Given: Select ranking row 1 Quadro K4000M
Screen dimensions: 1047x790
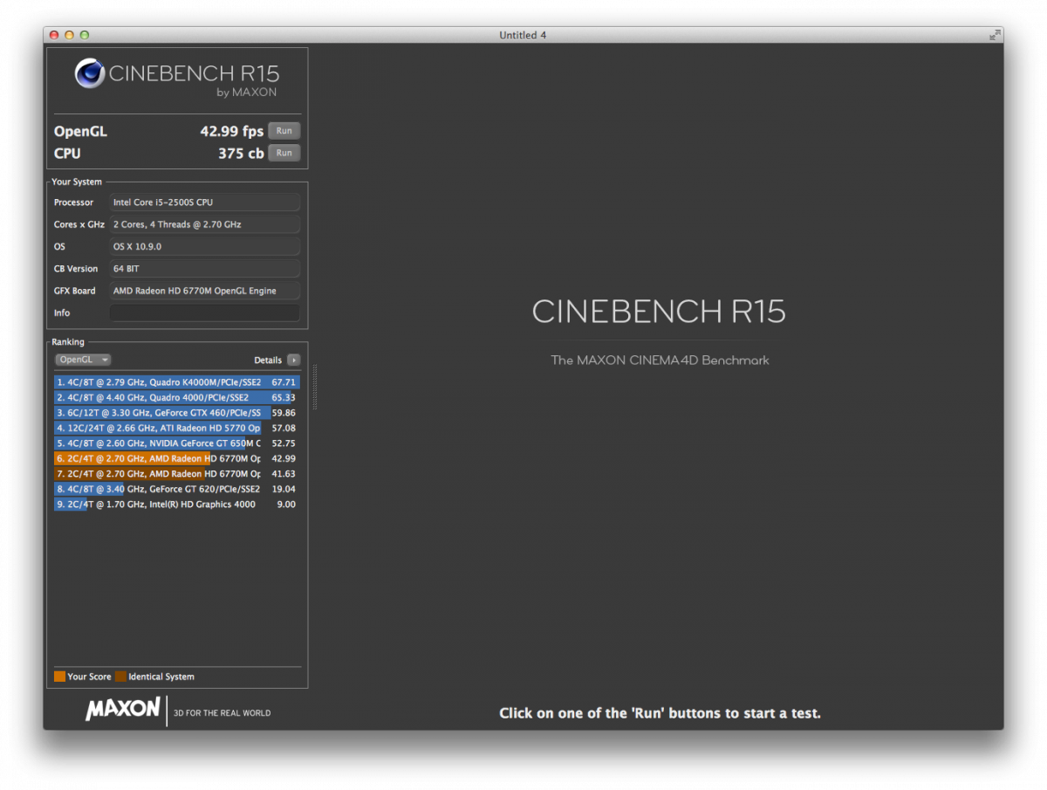Looking at the screenshot, I should point(176,382).
